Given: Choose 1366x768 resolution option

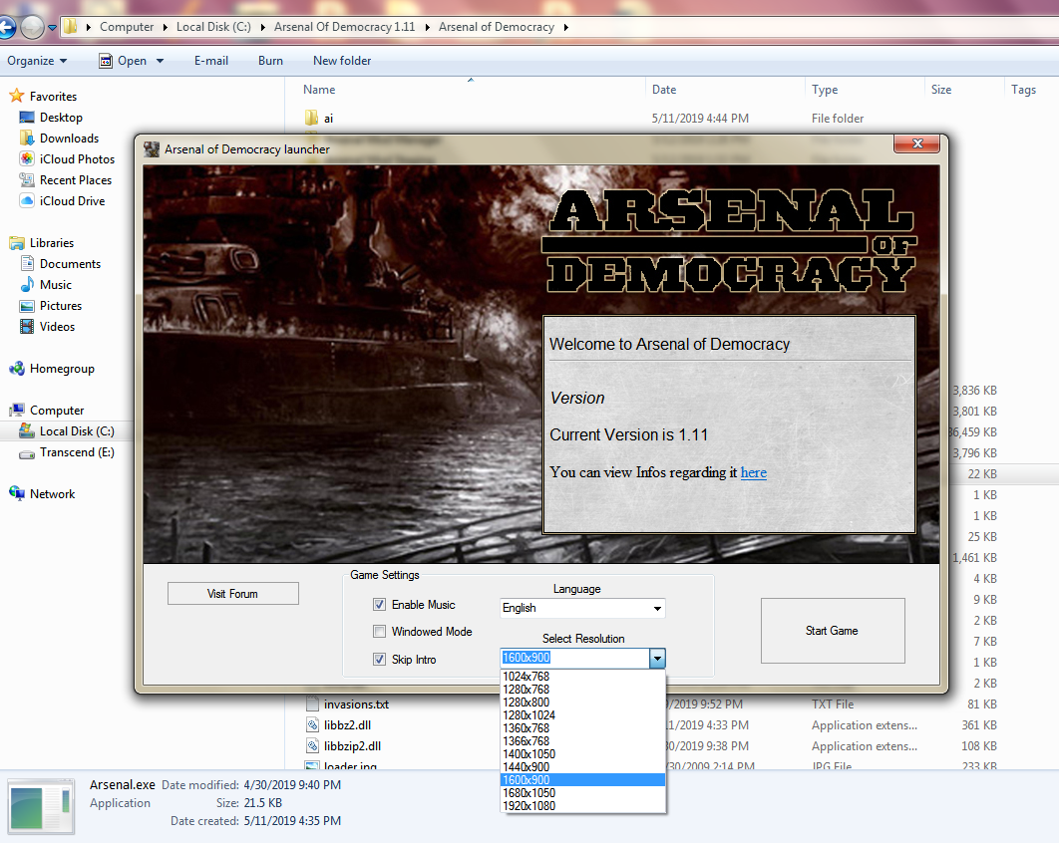Looking at the screenshot, I should [582, 741].
